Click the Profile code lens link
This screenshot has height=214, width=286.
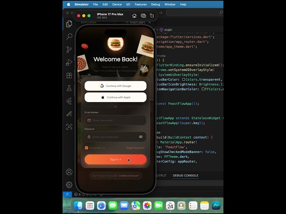pos(161,56)
